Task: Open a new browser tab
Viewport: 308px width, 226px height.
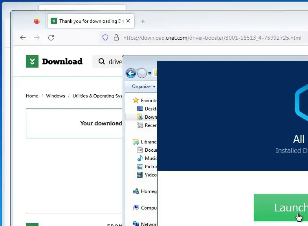Action: [143, 21]
